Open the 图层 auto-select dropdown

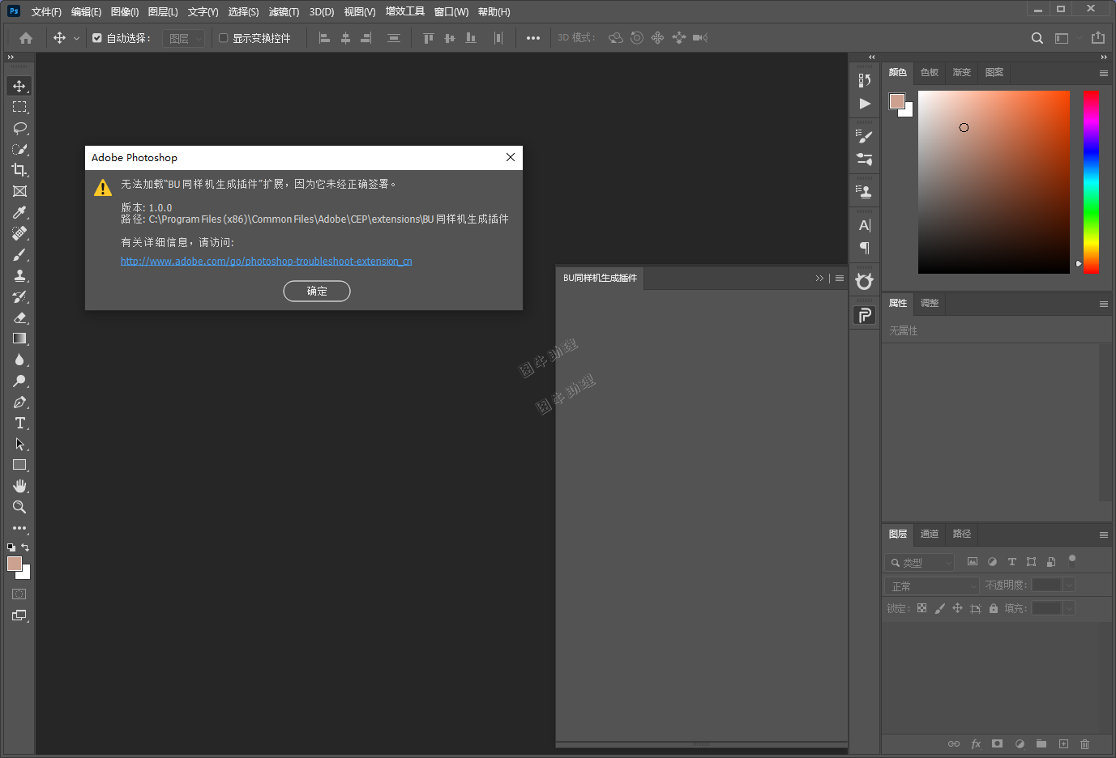click(184, 38)
